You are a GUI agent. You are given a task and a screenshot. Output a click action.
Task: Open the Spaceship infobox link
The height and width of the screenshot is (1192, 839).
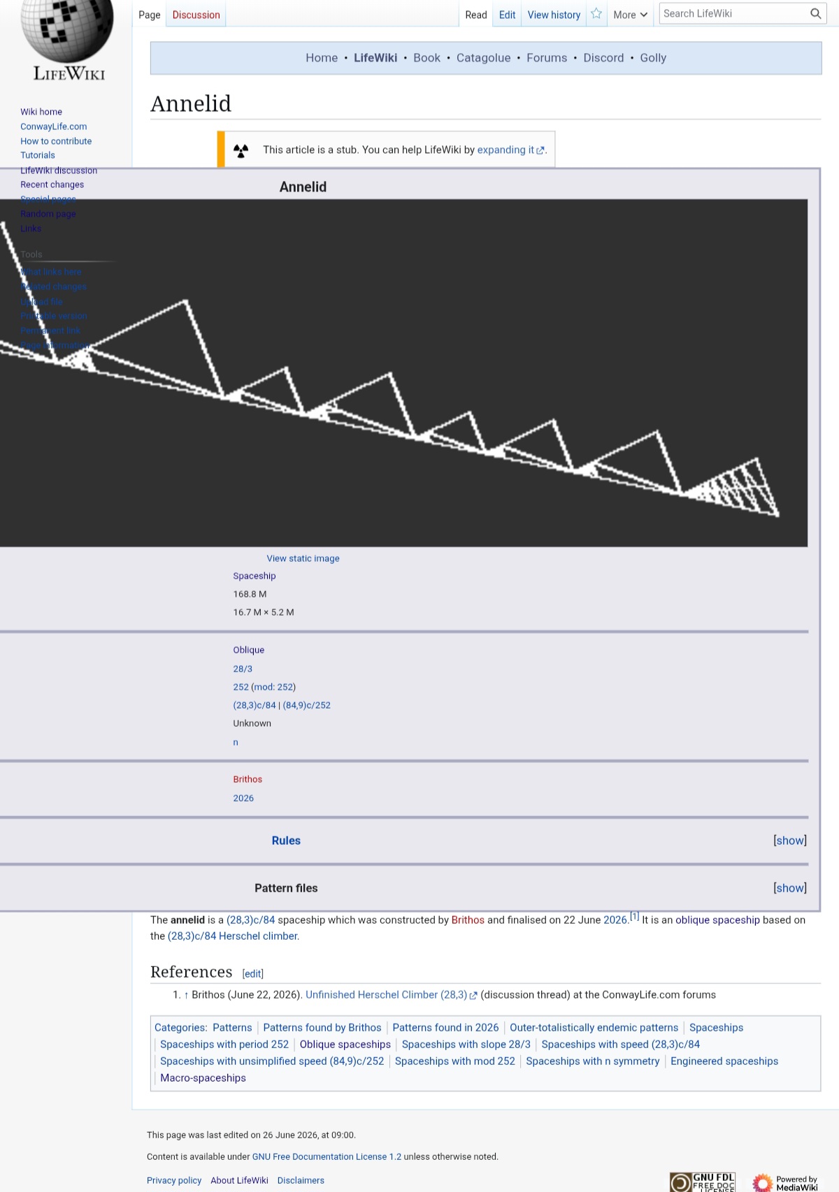pyautogui.click(x=254, y=576)
